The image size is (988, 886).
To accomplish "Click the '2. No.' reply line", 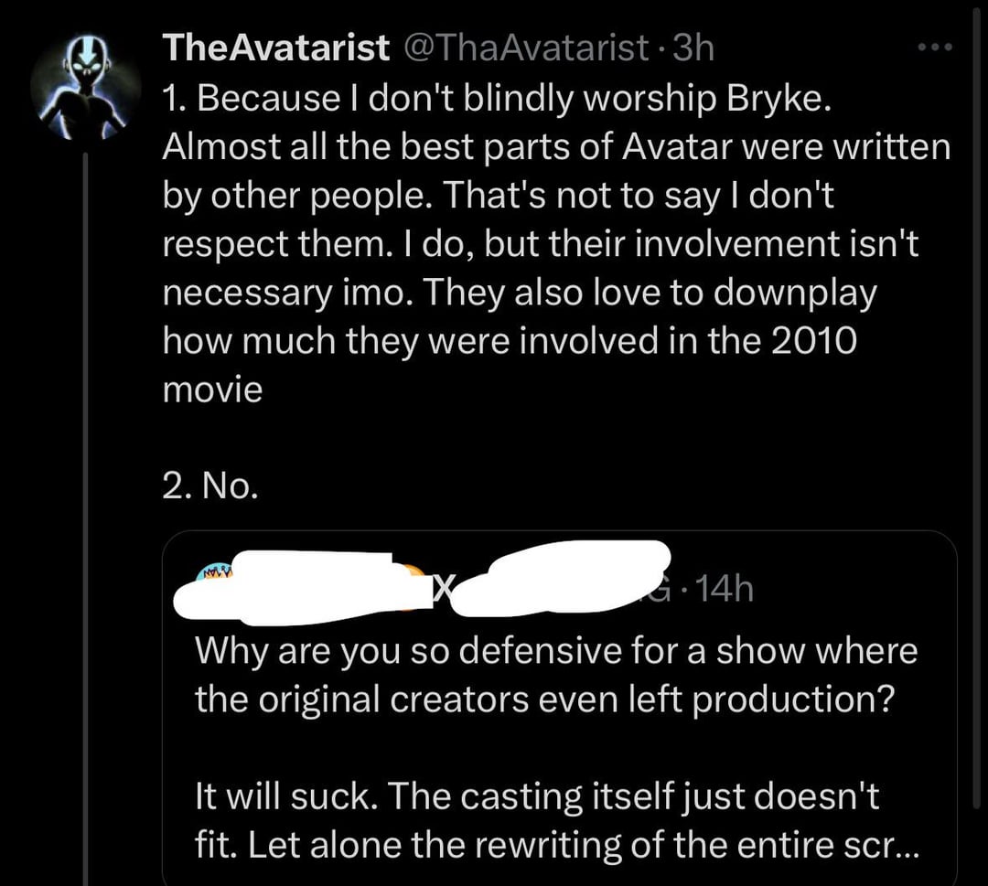I will tap(209, 486).
